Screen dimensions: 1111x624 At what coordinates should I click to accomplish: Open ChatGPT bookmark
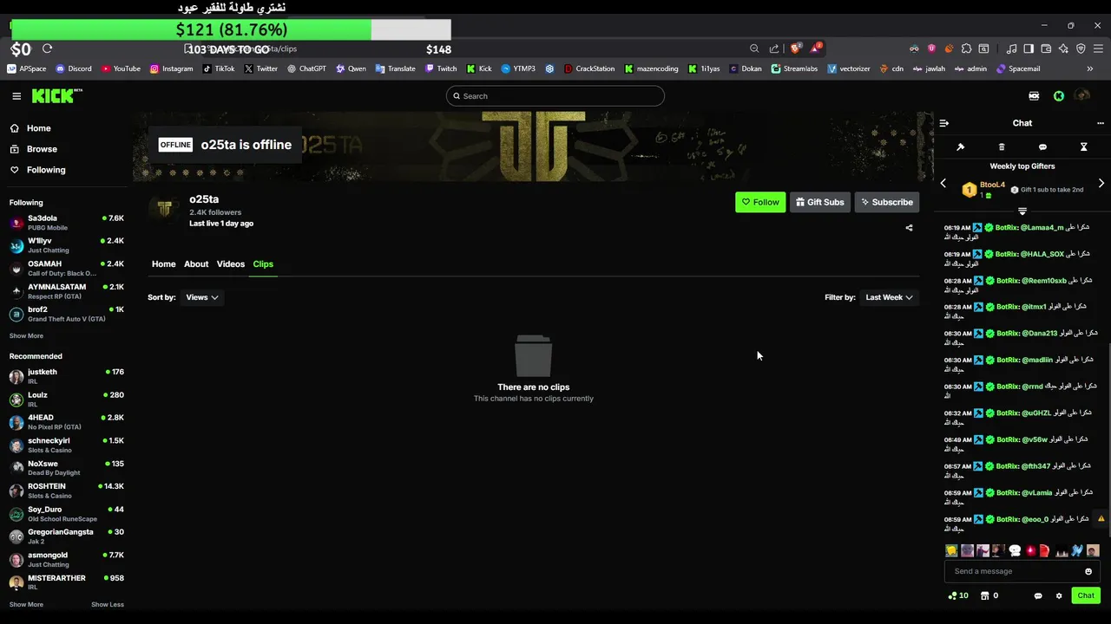pyautogui.click(x=306, y=68)
